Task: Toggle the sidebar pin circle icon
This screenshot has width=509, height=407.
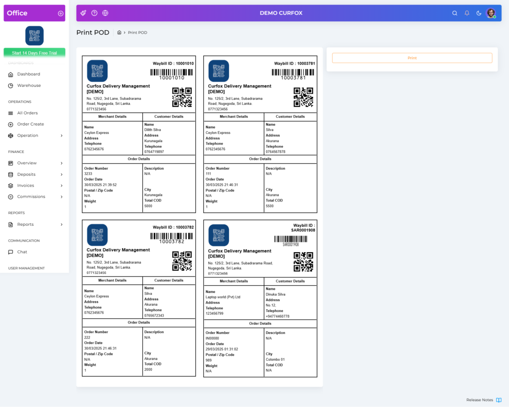Action: [60, 13]
